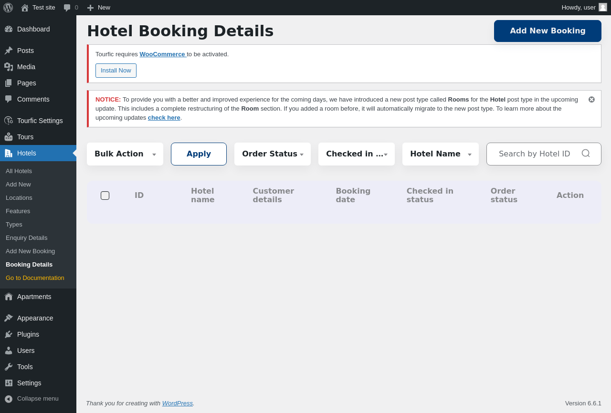
Task: Click the Tourfic Settings sidebar icon
Action: click(9, 121)
